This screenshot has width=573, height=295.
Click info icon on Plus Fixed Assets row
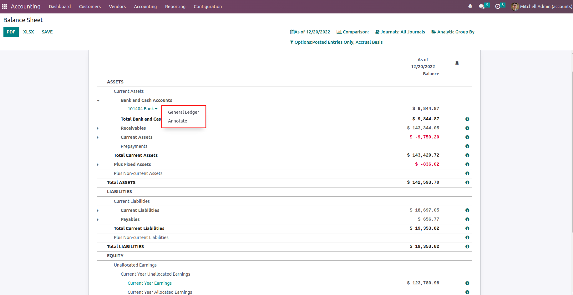467,164
